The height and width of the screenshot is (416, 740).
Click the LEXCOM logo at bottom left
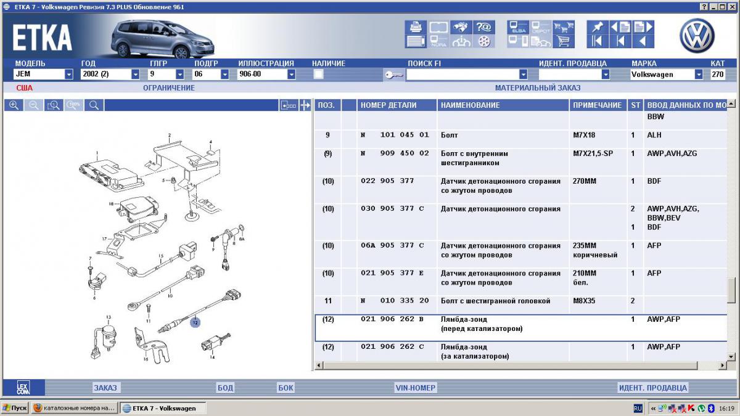point(23,388)
